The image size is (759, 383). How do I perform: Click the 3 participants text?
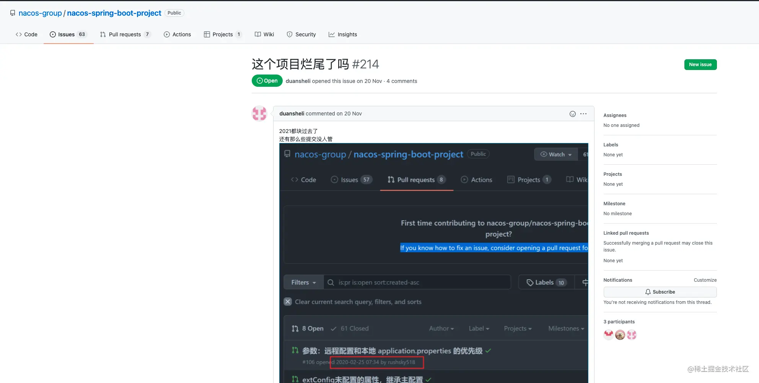(619, 322)
